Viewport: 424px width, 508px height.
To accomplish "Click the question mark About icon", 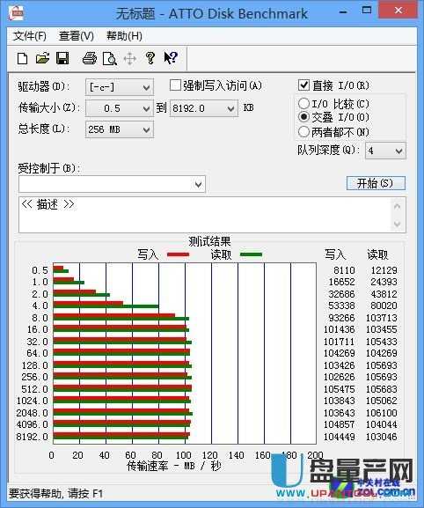I will (150, 58).
